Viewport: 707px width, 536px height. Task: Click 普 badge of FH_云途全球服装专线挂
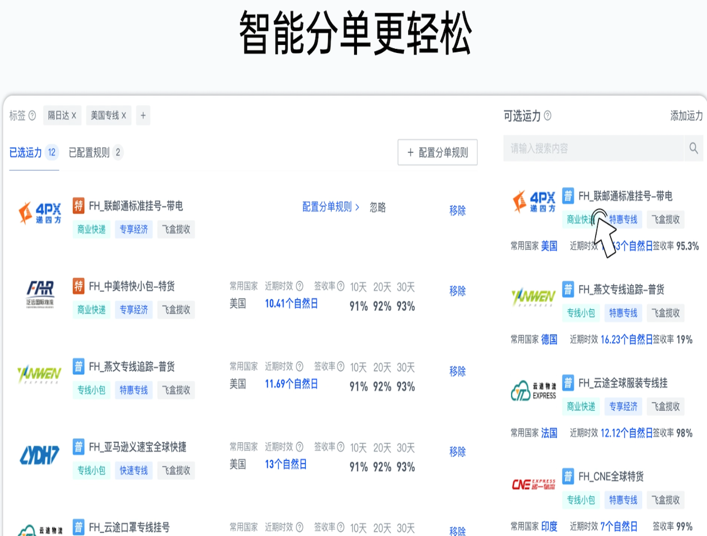(568, 382)
